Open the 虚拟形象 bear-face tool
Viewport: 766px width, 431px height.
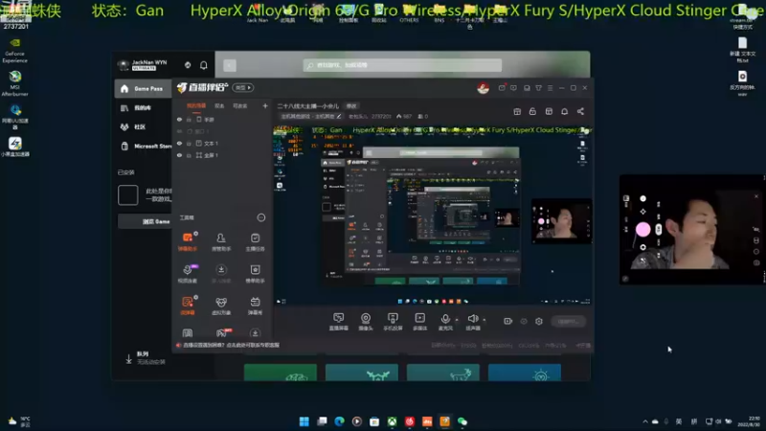(221, 306)
